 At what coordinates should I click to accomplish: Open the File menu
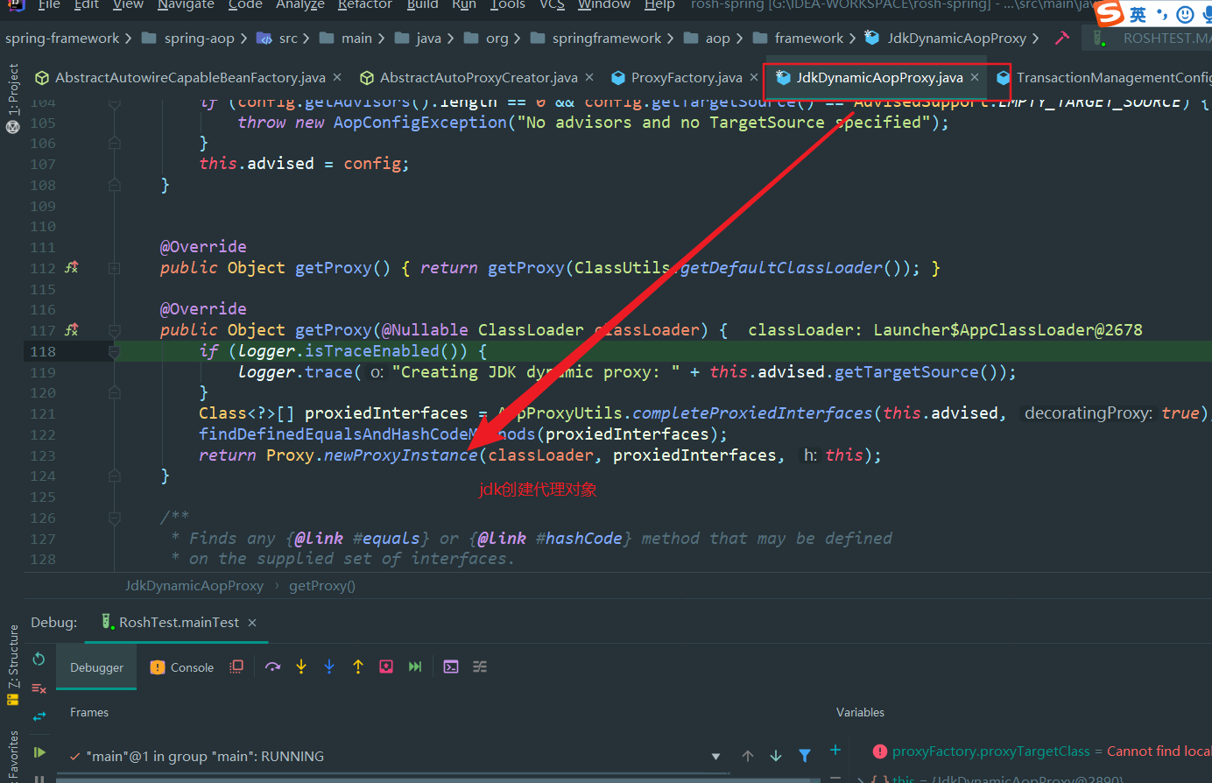pyautogui.click(x=49, y=4)
